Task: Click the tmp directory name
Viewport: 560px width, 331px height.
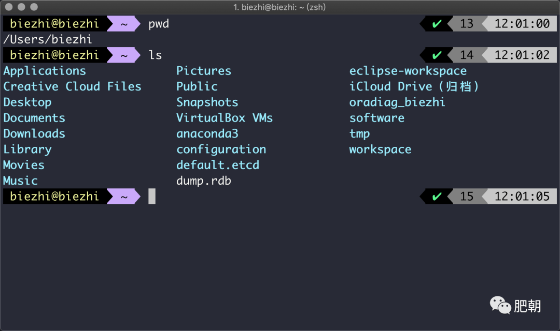Action: (x=359, y=134)
